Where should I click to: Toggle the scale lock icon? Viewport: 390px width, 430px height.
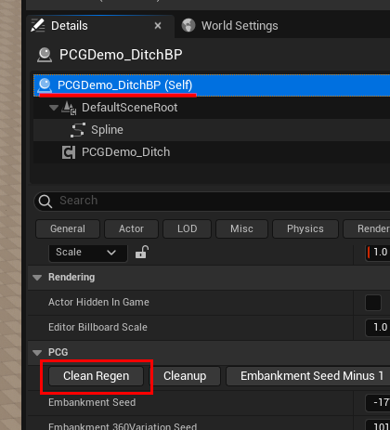[142, 252]
